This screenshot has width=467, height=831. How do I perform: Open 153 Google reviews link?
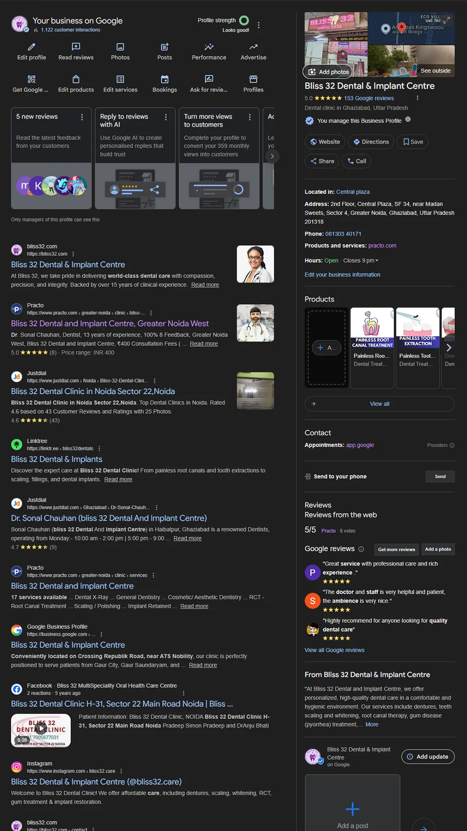[368, 98]
